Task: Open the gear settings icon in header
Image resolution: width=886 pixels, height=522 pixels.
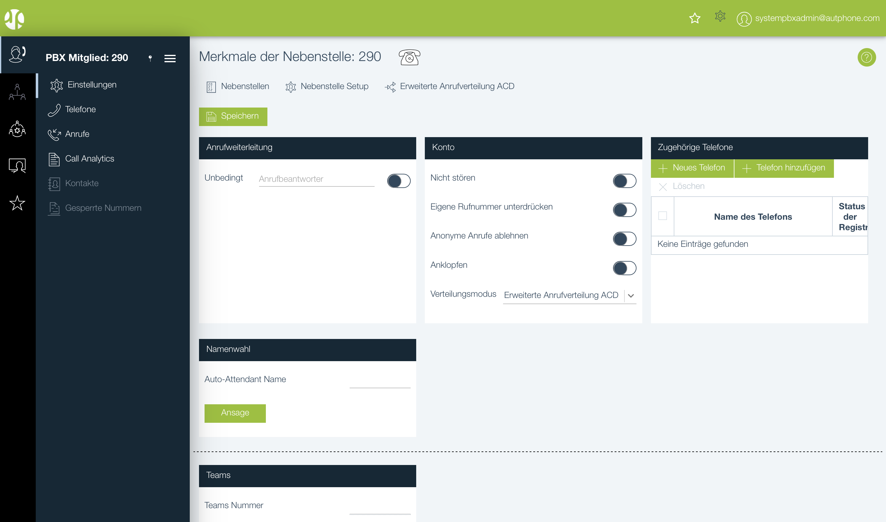Action: pyautogui.click(x=720, y=16)
